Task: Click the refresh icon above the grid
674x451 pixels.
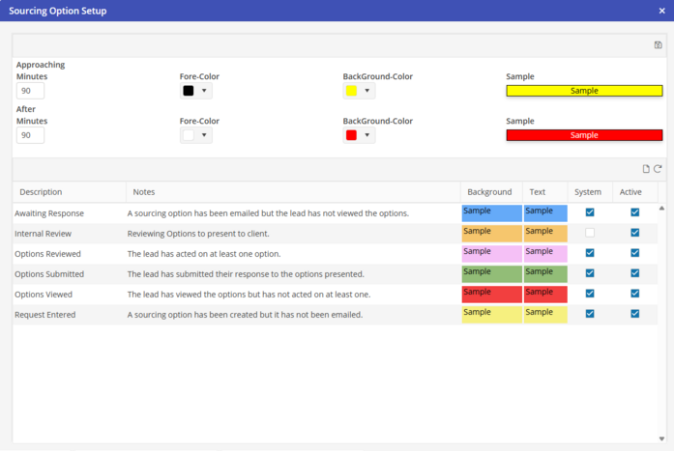Action: (x=658, y=169)
